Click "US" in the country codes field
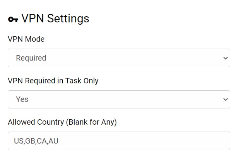 coord(19,141)
